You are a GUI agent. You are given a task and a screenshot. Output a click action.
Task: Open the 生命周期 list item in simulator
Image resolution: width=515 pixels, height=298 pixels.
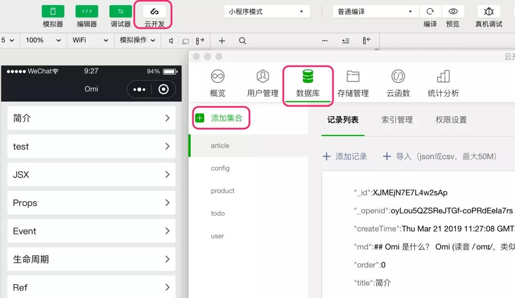[x=91, y=259]
